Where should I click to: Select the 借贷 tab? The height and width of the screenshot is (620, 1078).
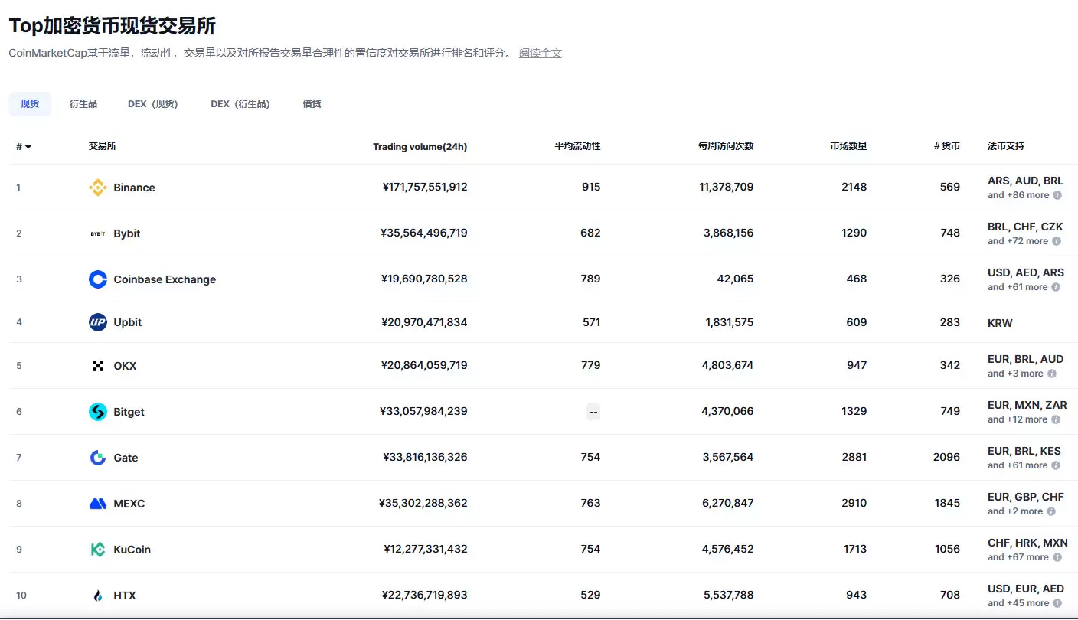[312, 104]
